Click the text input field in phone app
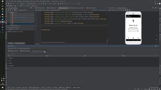The height and width of the screenshot is (90, 161). click(x=133, y=31)
